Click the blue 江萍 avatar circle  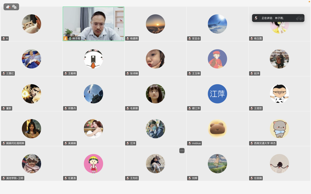(x=217, y=94)
